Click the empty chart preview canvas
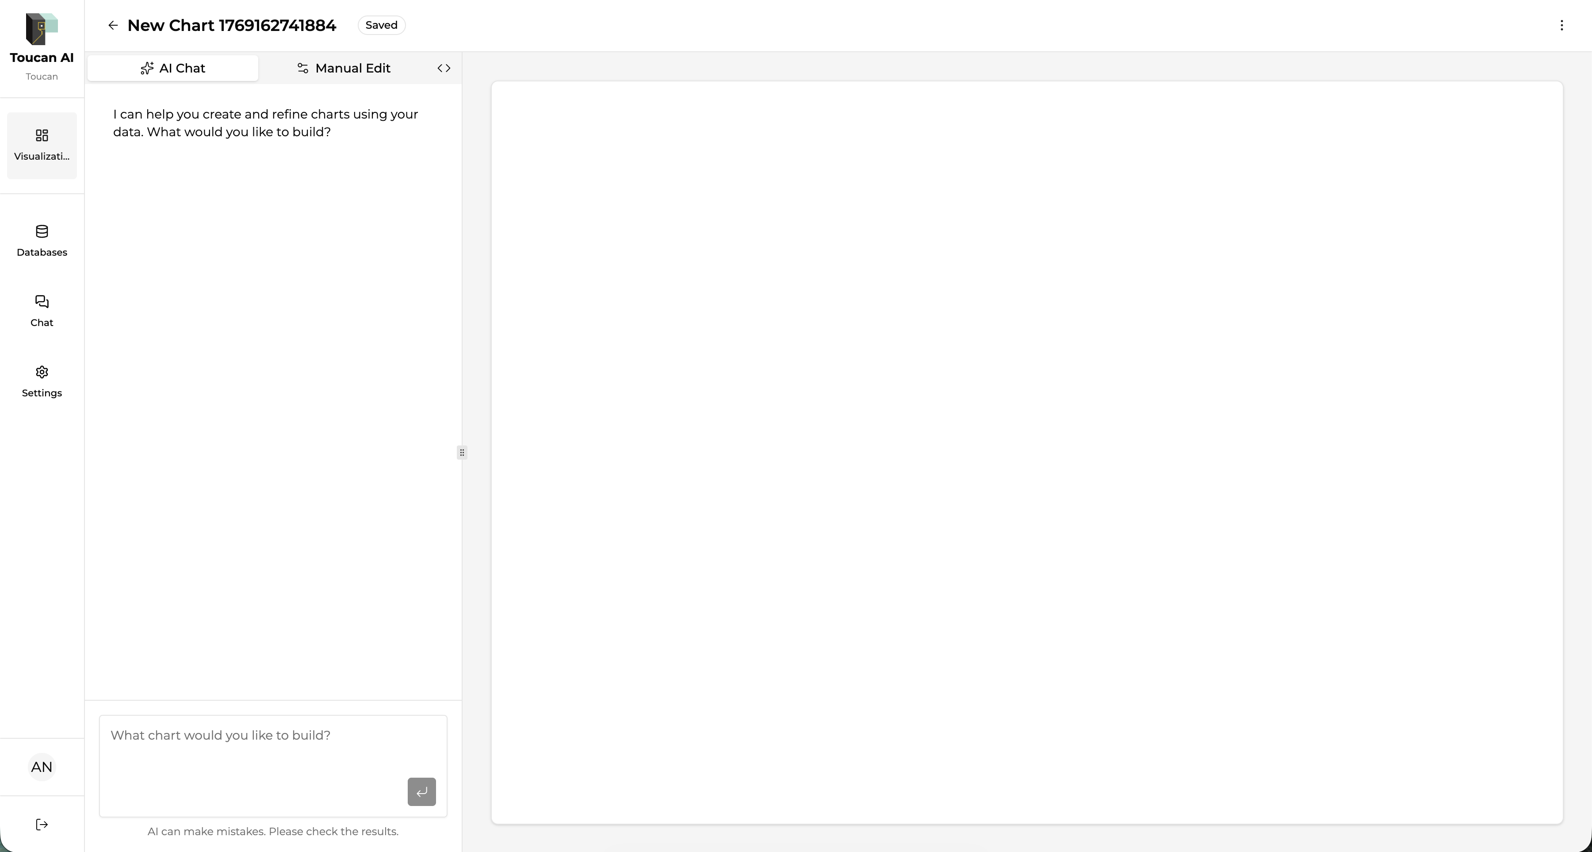 coord(1026,452)
